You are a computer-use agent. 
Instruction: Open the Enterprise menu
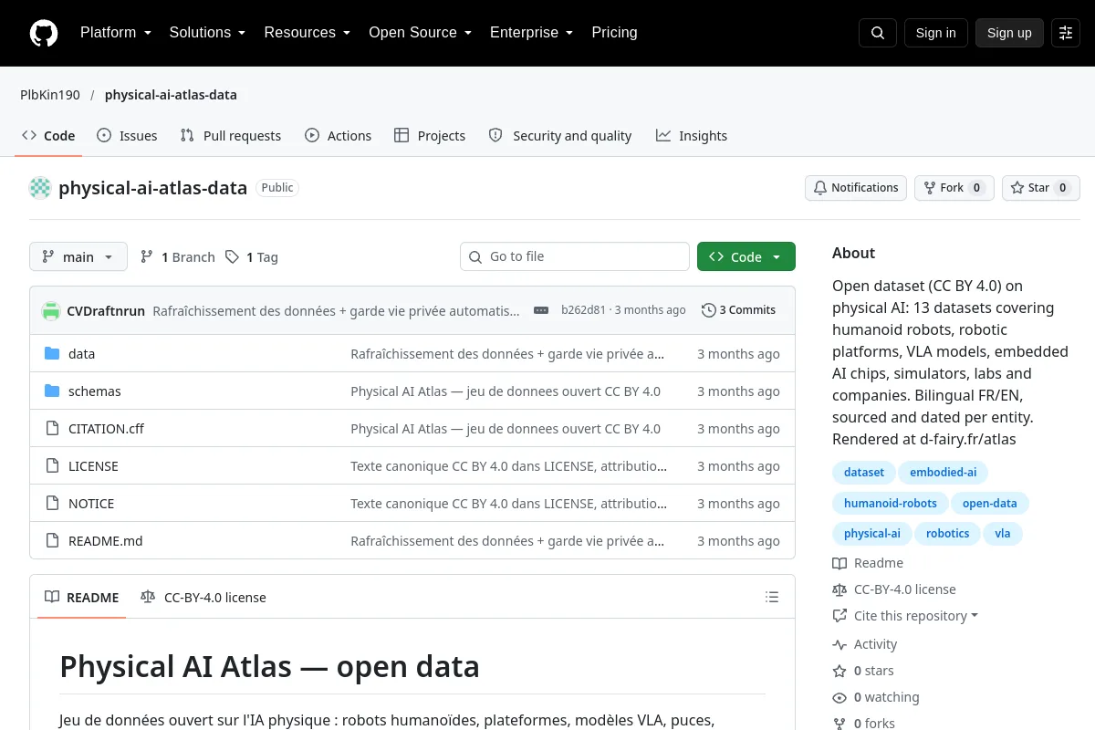pos(531,33)
